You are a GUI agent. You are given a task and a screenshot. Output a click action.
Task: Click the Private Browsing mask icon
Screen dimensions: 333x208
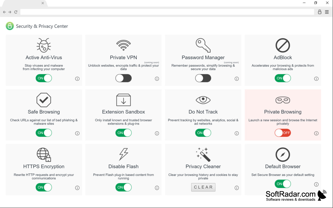283,100
